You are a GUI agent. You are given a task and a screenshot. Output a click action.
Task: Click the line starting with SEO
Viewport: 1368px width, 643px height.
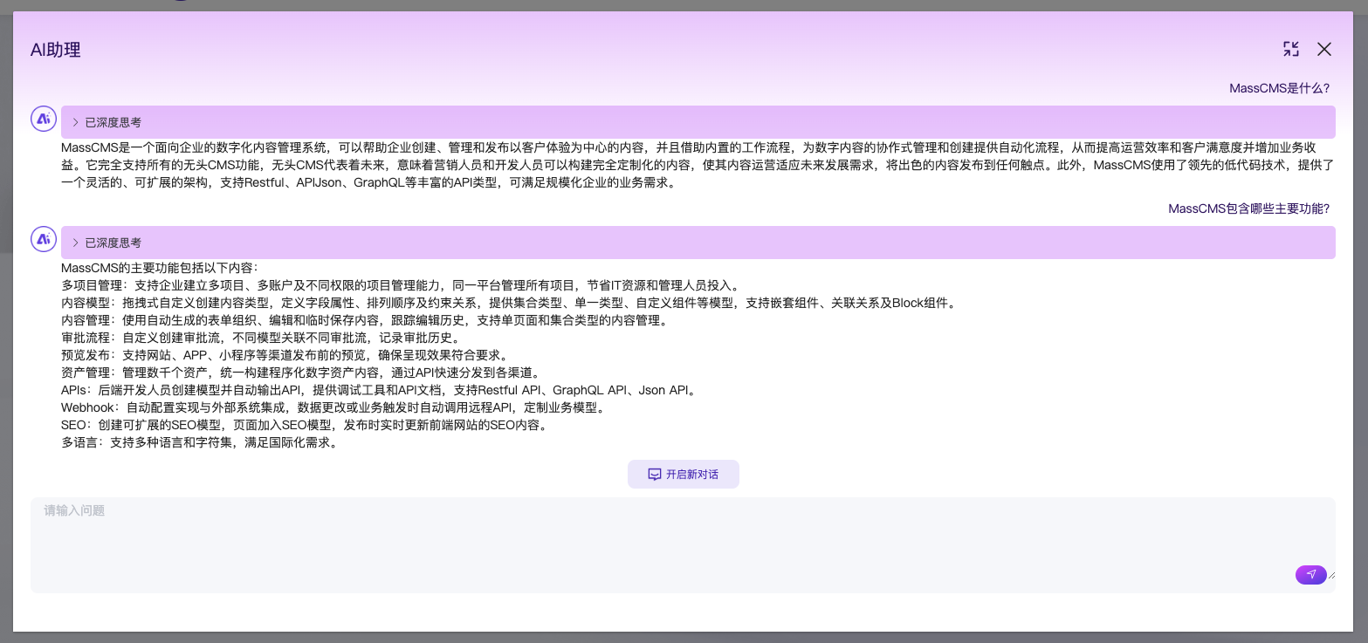(305, 425)
